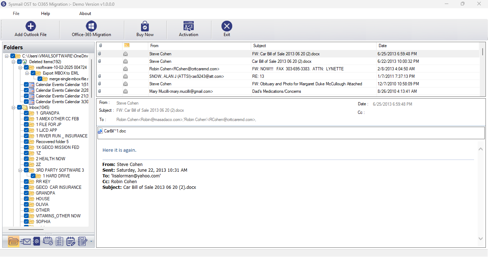
Task: Sort messages by the Date column
Action: click(428, 46)
